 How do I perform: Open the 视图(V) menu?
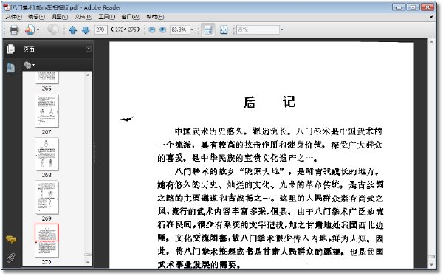coord(59,17)
